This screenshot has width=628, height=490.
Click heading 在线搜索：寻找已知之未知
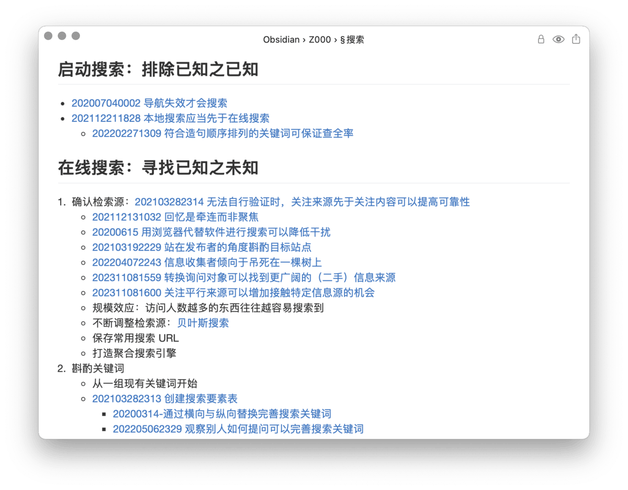[158, 168]
